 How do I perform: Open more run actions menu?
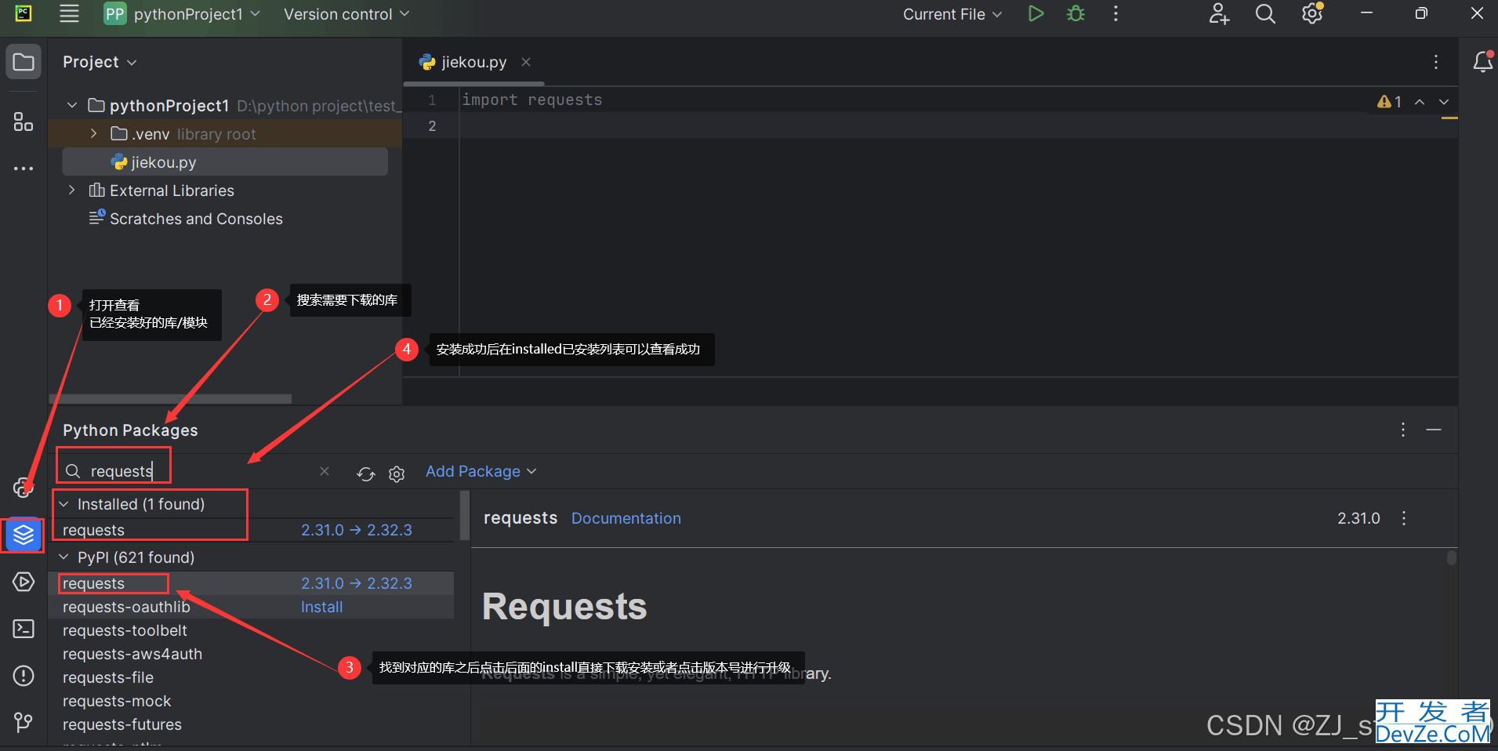click(x=1115, y=14)
